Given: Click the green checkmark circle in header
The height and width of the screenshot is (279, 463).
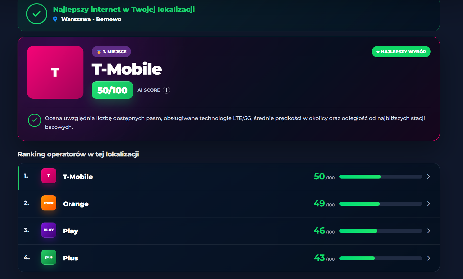Looking at the screenshot, I should pos(37,14).
